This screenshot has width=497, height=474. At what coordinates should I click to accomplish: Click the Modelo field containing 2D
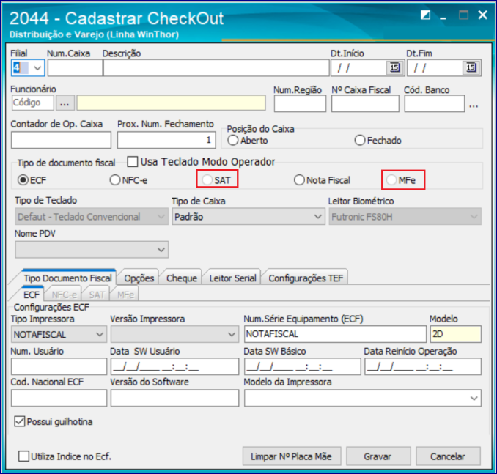tap(455, 334)
